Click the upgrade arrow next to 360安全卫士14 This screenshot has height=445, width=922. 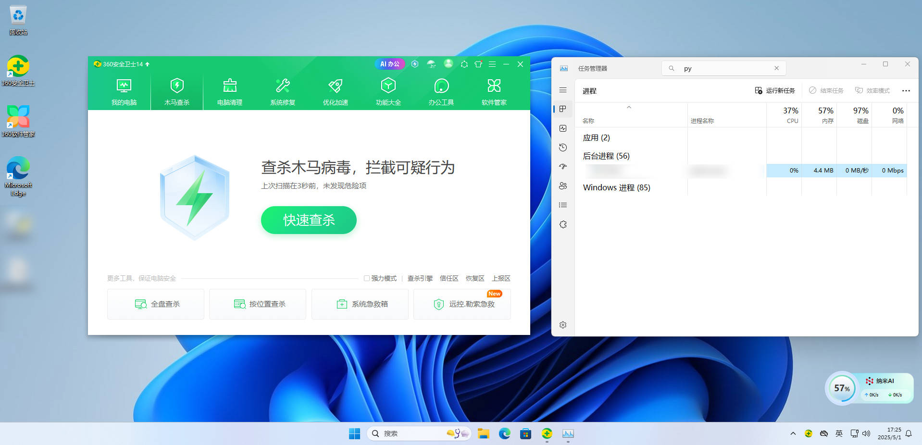147,64
